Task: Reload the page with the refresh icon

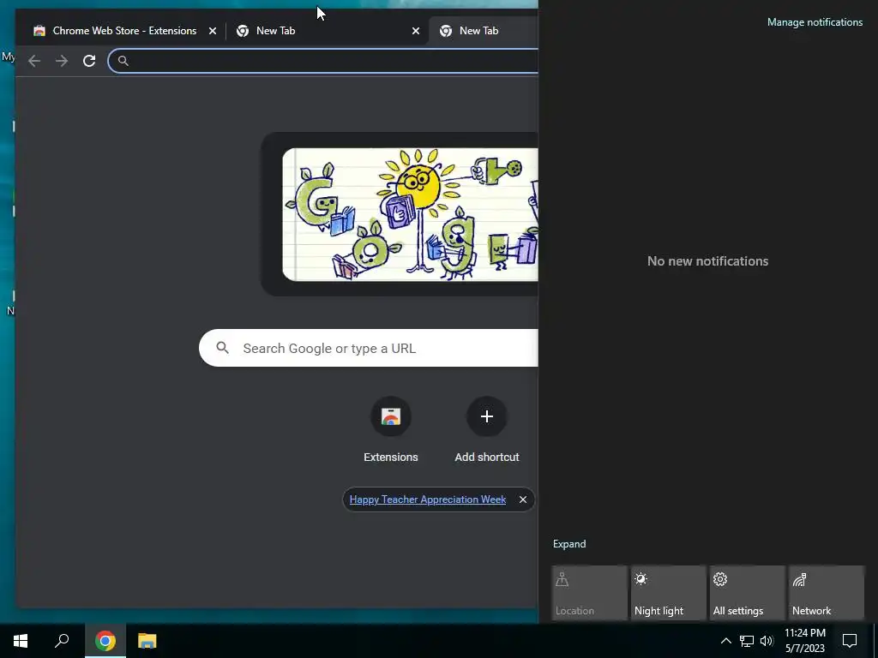Action: (89, 61)
